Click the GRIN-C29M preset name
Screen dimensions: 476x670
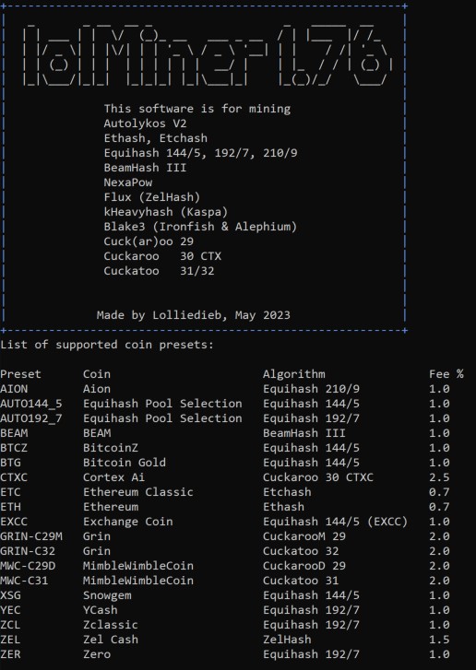coord(31,536)
